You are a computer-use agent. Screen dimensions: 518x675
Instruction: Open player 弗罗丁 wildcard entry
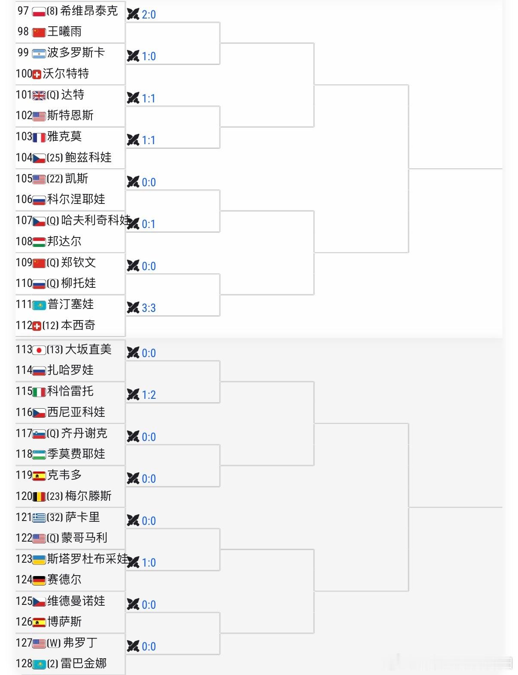(80, 643)
